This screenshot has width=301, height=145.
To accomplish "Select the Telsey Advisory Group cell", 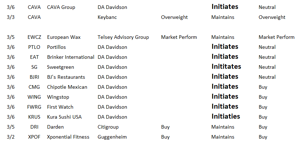I will click(x=123, y=37).
